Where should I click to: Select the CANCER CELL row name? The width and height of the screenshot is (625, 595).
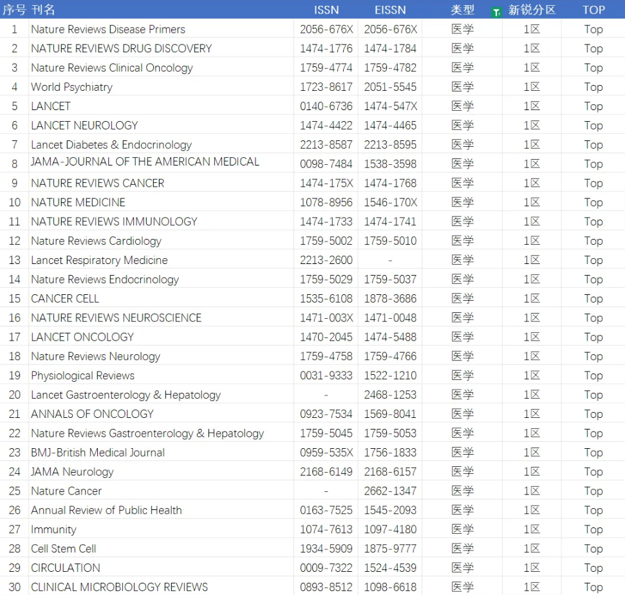pyautogui.click(x=65, y=299)
